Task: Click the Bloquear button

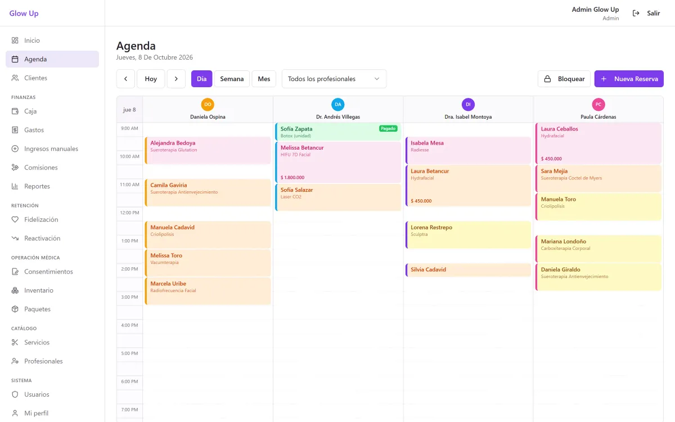Action: tap(564, 79)
